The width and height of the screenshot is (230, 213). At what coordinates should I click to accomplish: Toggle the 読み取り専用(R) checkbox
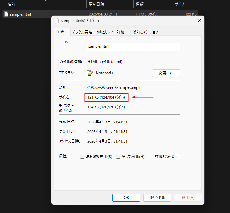(82, 156)
